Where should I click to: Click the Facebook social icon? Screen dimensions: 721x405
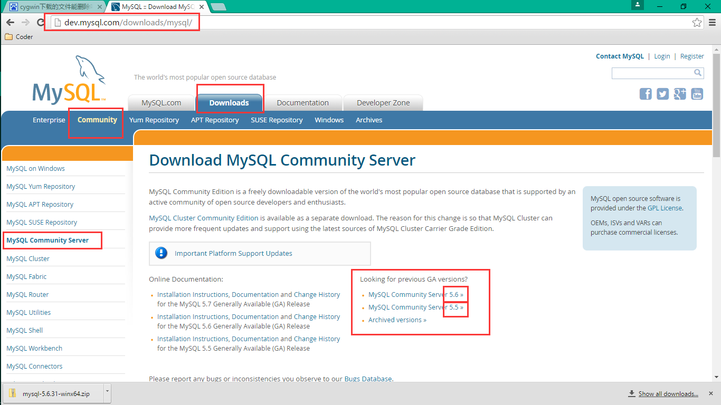point(646,94)
